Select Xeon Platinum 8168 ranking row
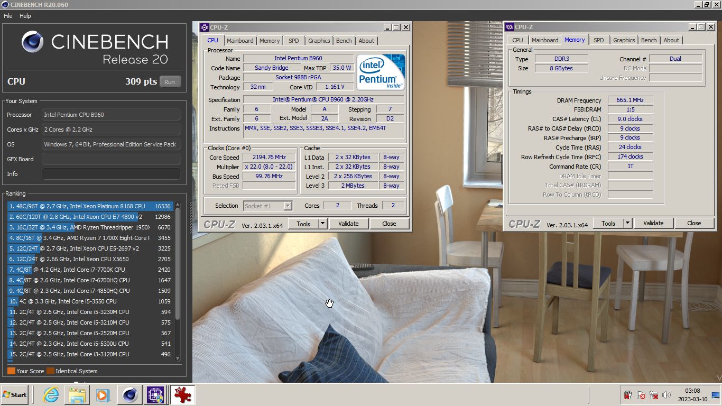The height and width of the screenshot is (406, 722). coord(90,206)
